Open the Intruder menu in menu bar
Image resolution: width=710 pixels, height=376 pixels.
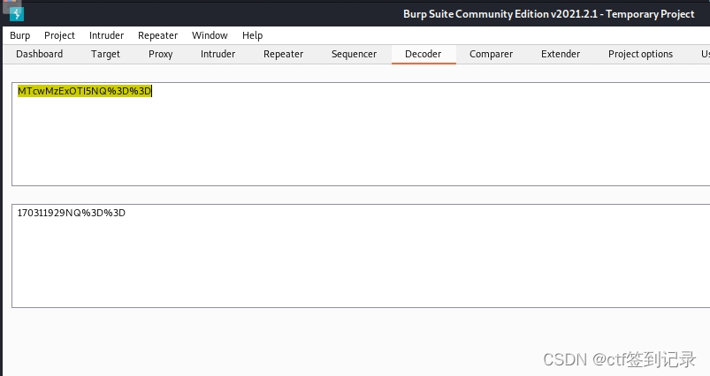pos(106,35)
